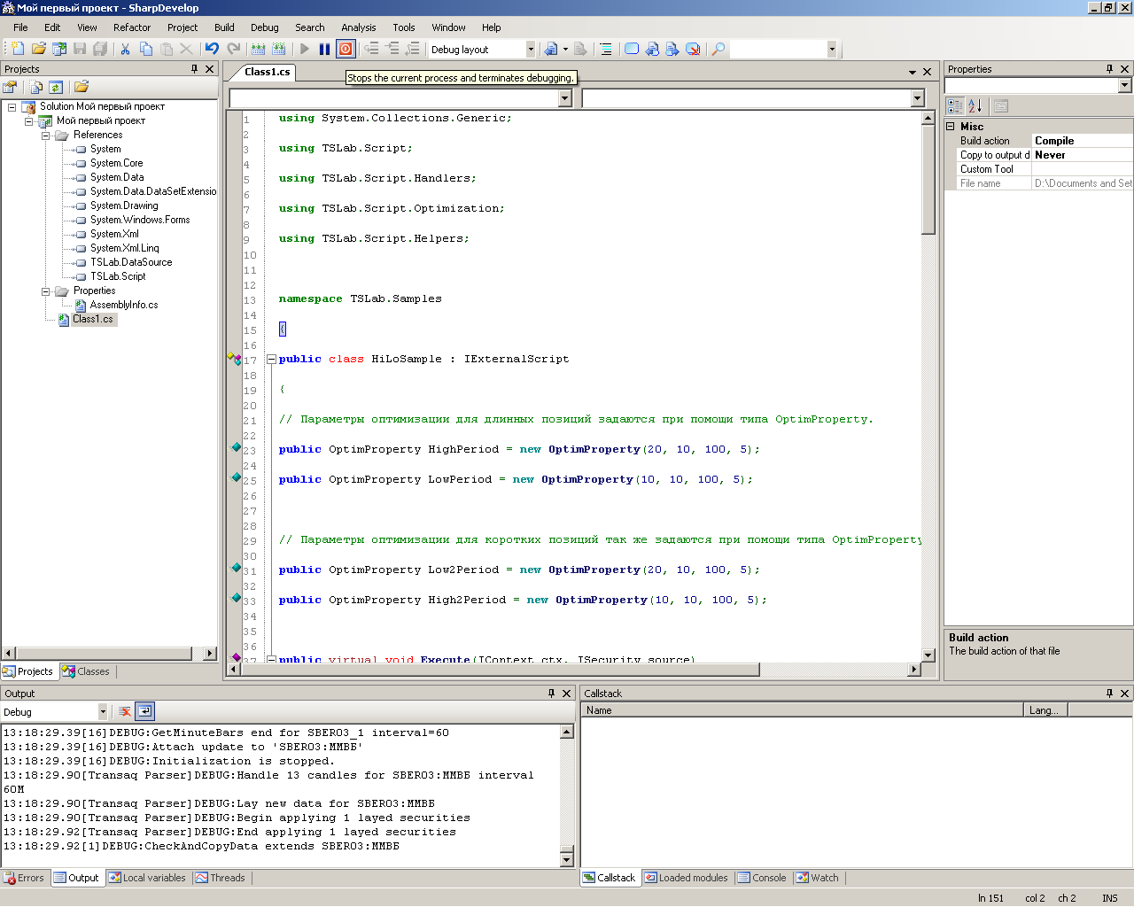Pin the Projects panel with auto-hide pushpin
This screenshot has height=907, width=1134.
[x=194, y=69]
